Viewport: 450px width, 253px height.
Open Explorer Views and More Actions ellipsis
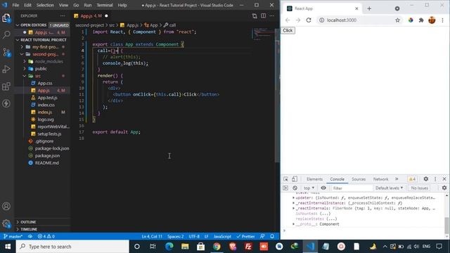point(63,15)
